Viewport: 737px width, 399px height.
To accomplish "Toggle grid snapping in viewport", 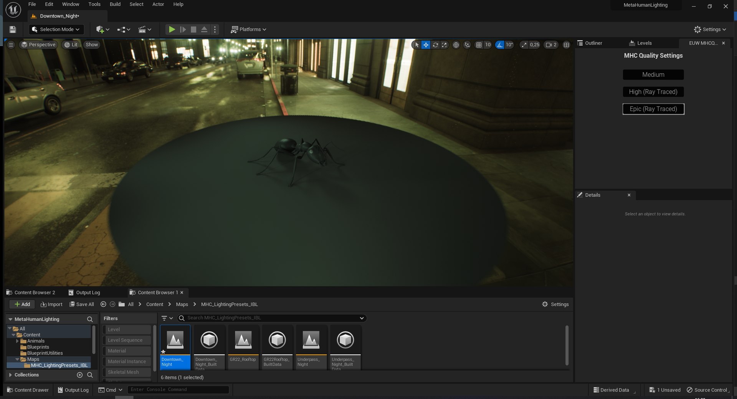I will tap(479, 45).
